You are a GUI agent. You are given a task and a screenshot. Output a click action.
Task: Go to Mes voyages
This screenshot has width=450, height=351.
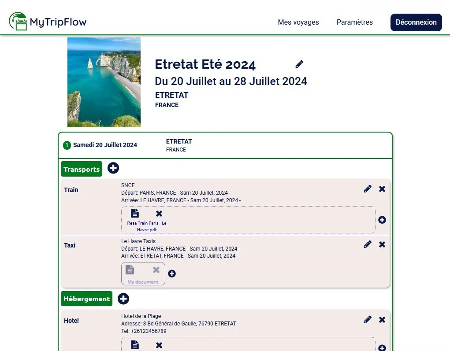[298, 22]
